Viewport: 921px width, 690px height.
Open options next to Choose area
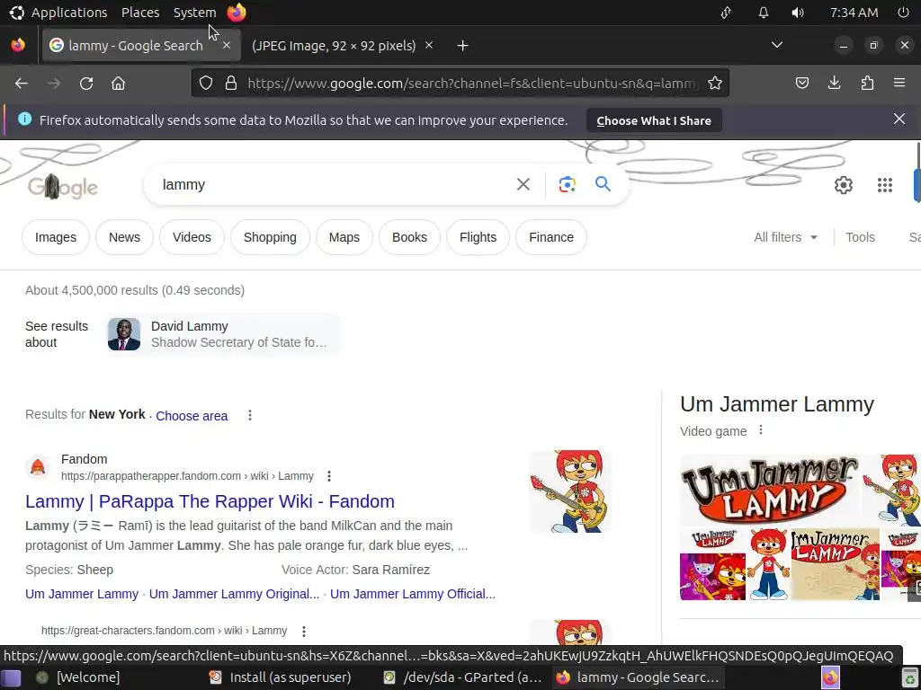[x=250, y=415]
